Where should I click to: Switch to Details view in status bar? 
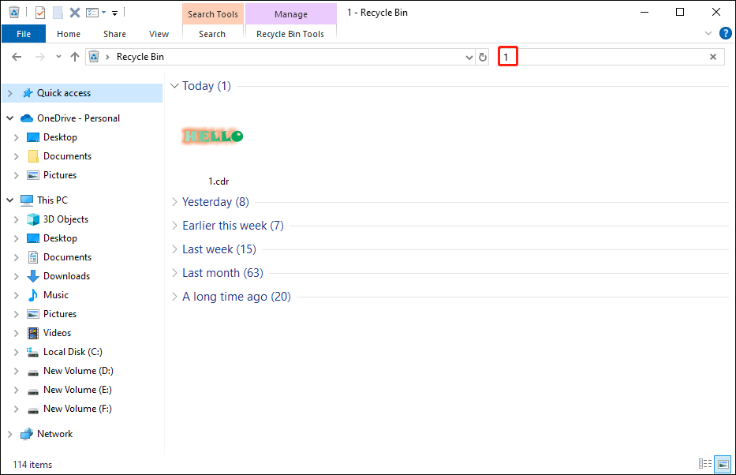pyautogui.click(x=705, y=464)
